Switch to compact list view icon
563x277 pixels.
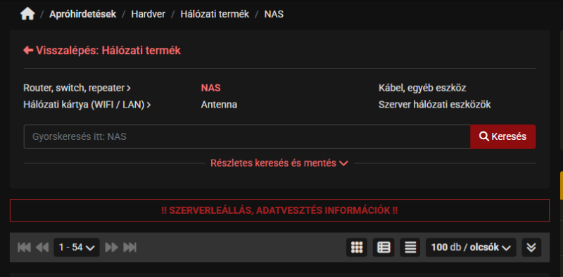tap(410, 247)
